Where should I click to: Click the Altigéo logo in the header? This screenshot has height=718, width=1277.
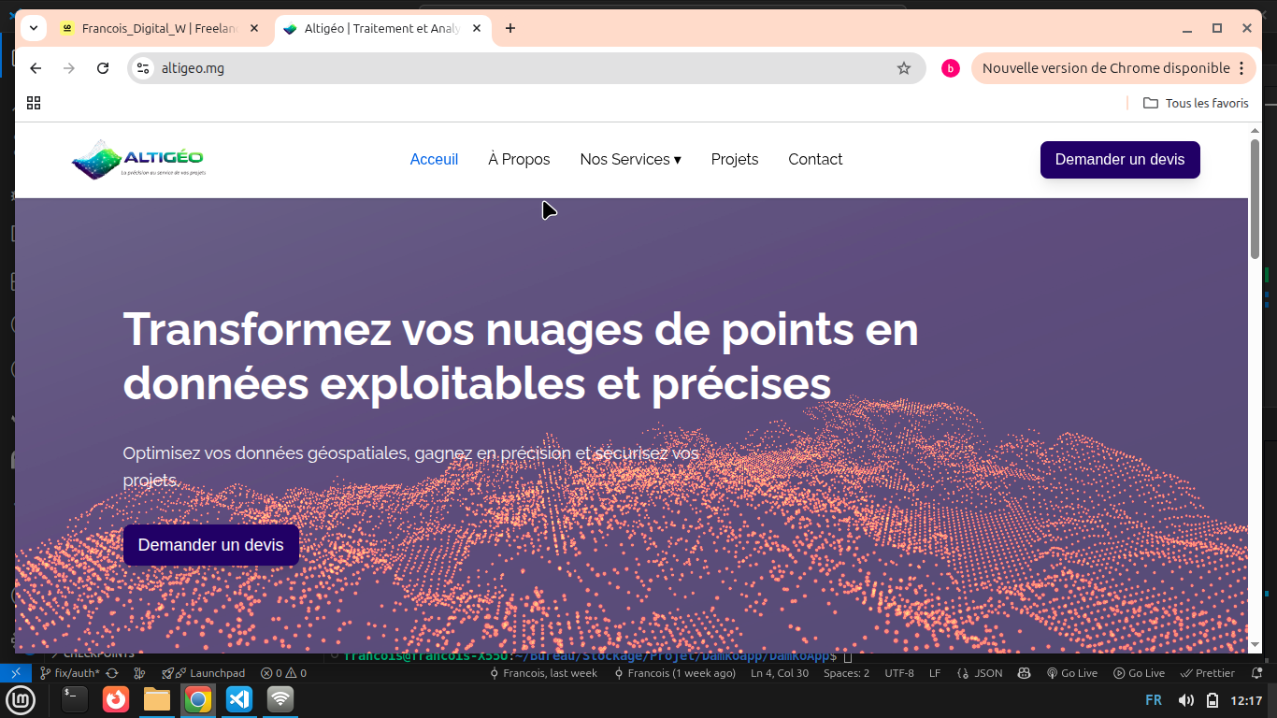(x=137, y=159)
